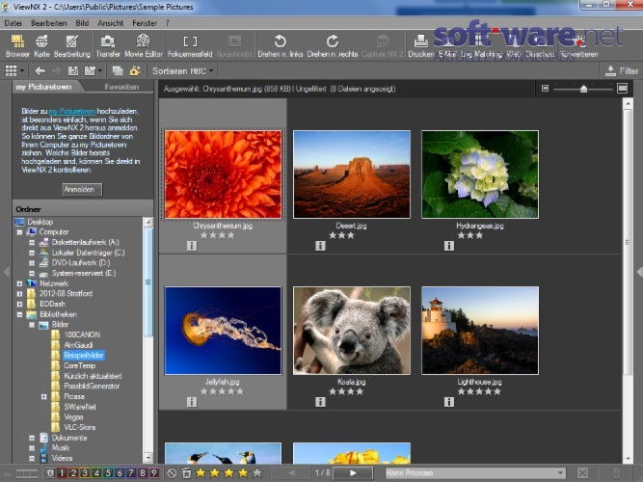
Task: Open the Sortieren sort dropdown
Action: tap(183, 71)
